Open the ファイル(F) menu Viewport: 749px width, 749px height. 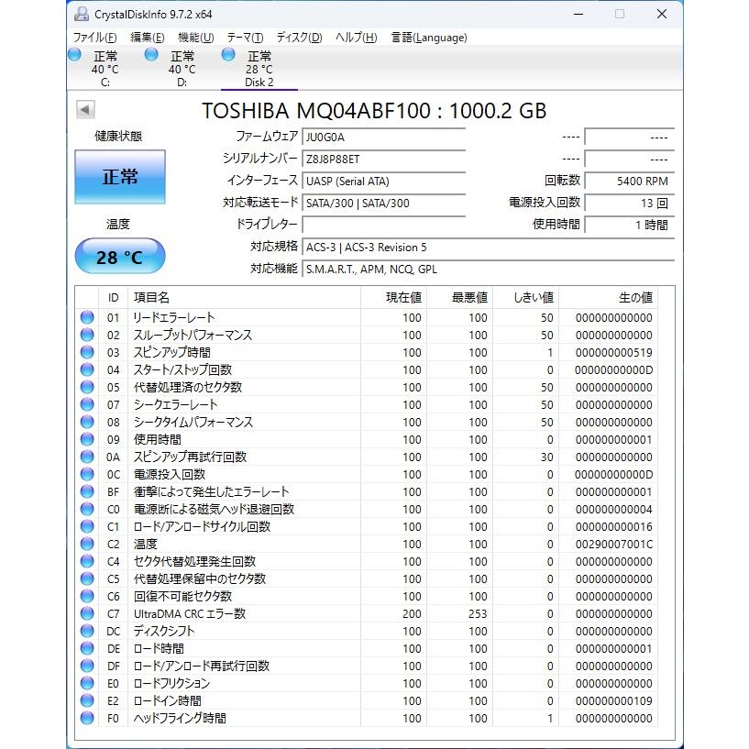point(94,38)
